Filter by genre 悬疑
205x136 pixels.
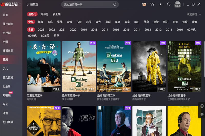(x=156, y=22)
